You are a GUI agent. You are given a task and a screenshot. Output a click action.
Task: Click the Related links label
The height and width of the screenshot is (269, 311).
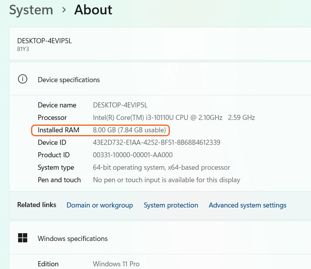coord(37,205)
